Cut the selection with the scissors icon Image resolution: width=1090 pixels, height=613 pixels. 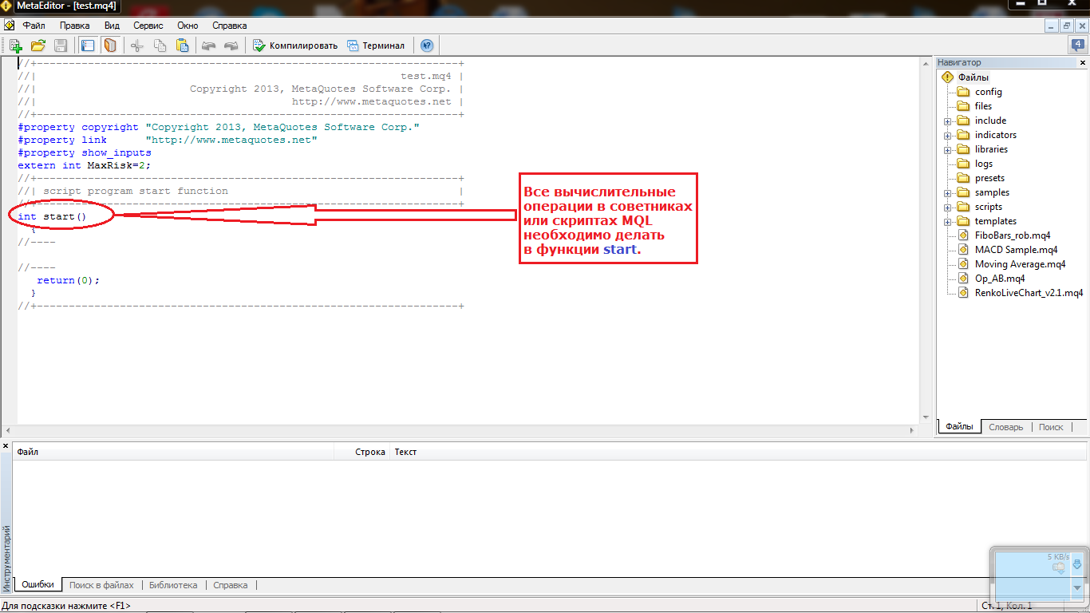tap(137, 45)
